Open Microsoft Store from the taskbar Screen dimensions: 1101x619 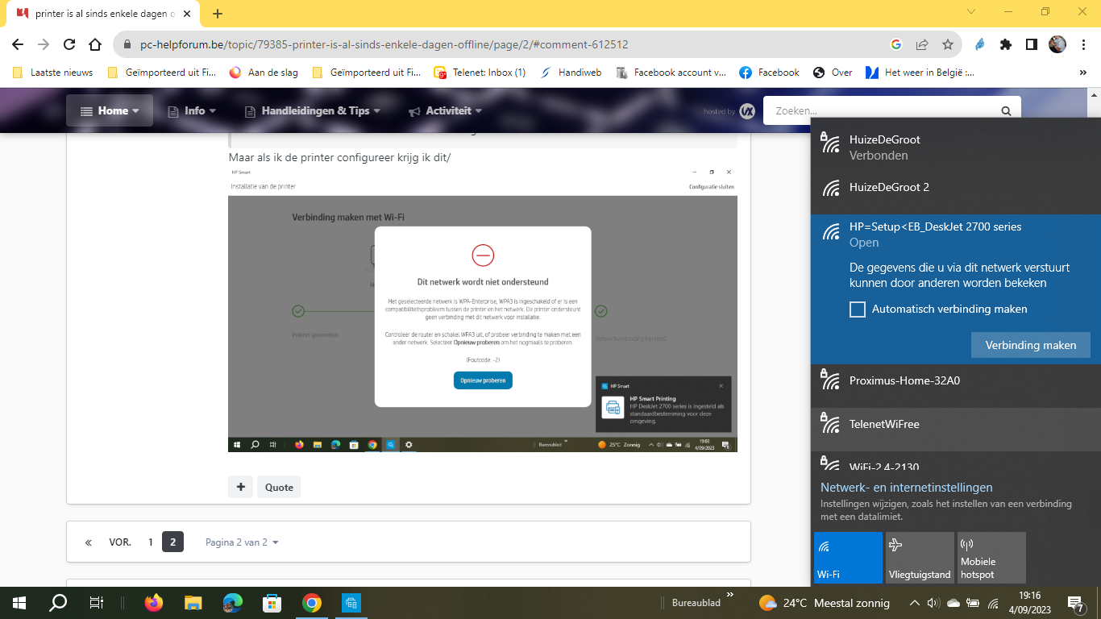[x=272, y=603]
